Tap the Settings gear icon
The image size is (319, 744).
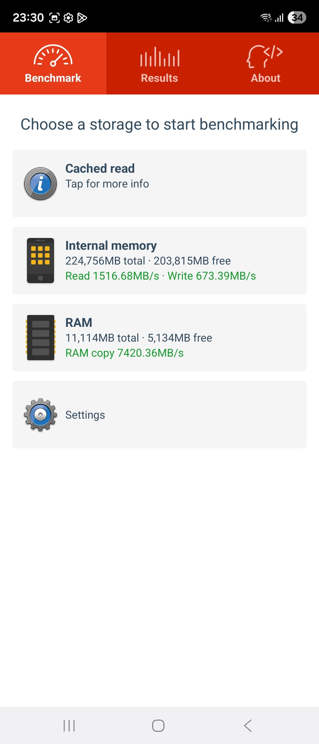coord(40,415)
